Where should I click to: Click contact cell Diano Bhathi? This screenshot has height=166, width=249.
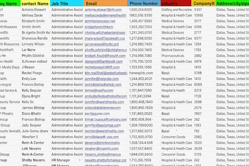click(x=31, y=114)
